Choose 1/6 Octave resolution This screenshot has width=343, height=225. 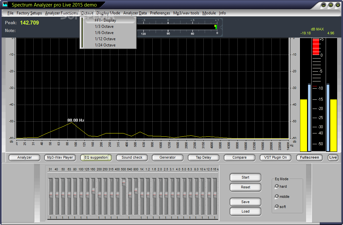click(110, 33)
